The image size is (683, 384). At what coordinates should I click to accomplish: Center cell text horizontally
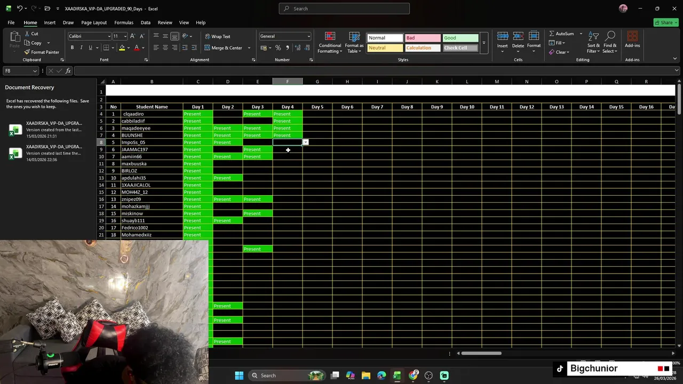coord(165,47)
